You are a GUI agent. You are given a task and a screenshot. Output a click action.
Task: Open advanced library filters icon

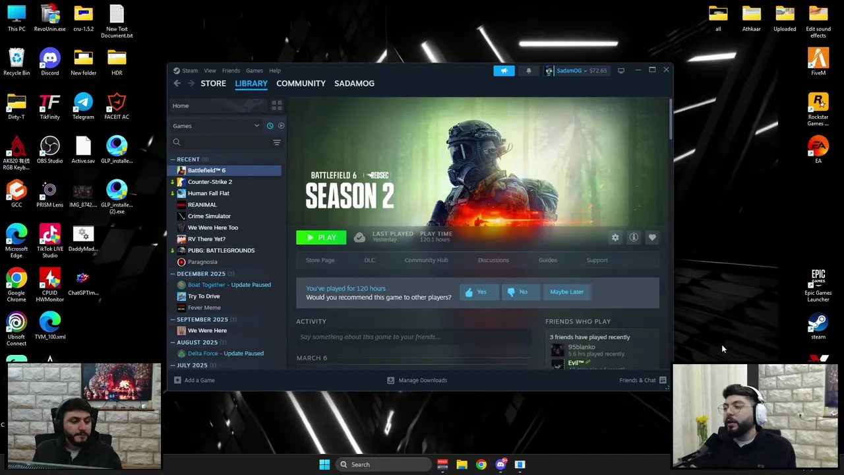tap(277, 142)
